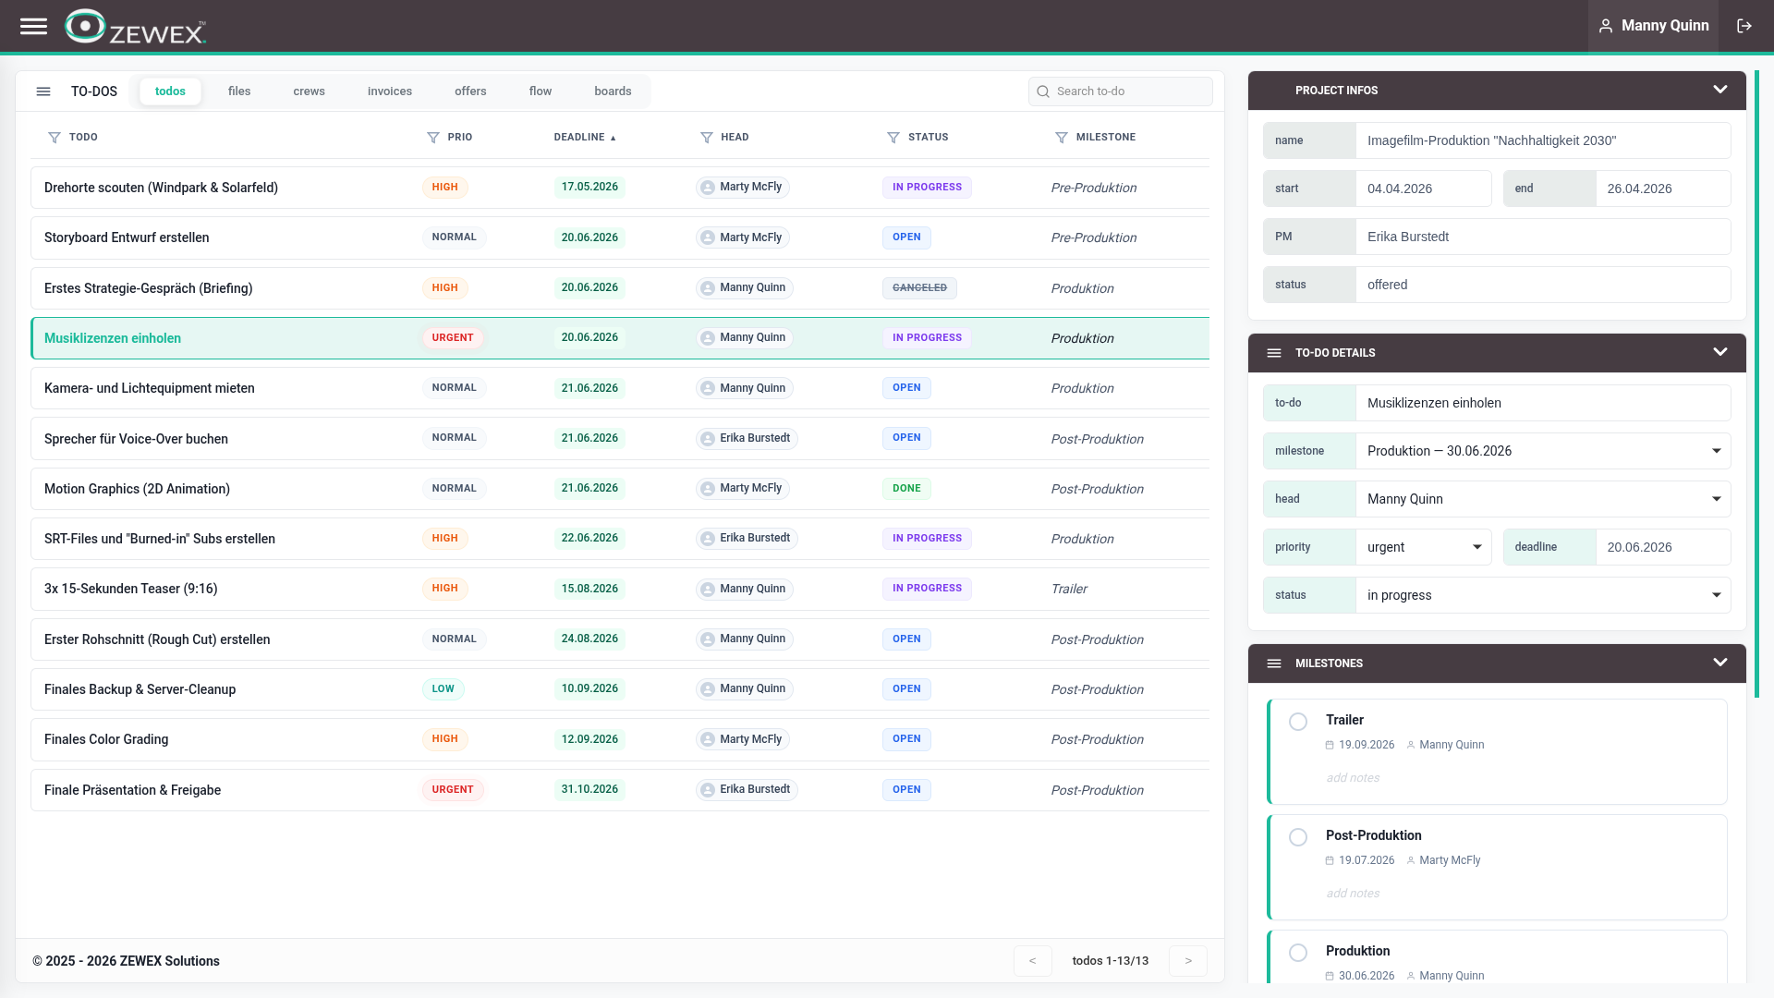Screen dimensions: 1774x998
Task: Filter by PRIO column icon
Action: [x=433, y=138]
